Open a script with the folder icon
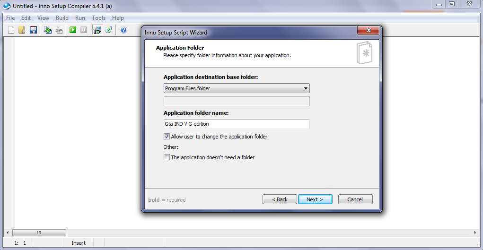 [22, 30]
